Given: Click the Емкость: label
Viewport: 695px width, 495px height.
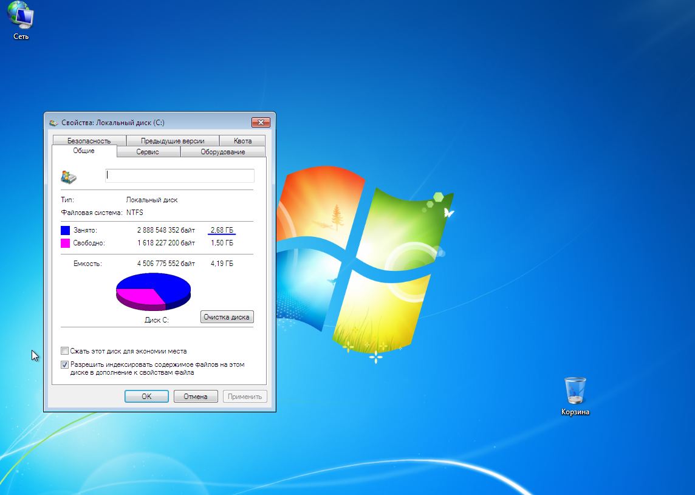Looking at the screenshot, I should [87, 264].
